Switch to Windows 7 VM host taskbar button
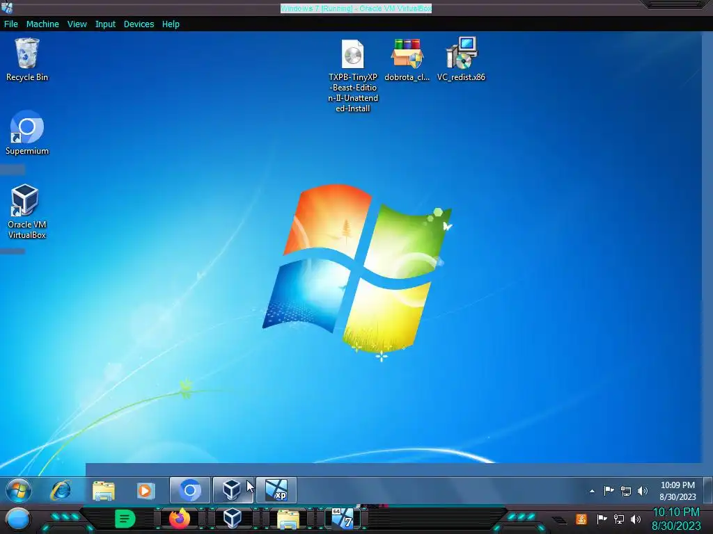Viewport: 713px width, 534px height. coord(343,519)
